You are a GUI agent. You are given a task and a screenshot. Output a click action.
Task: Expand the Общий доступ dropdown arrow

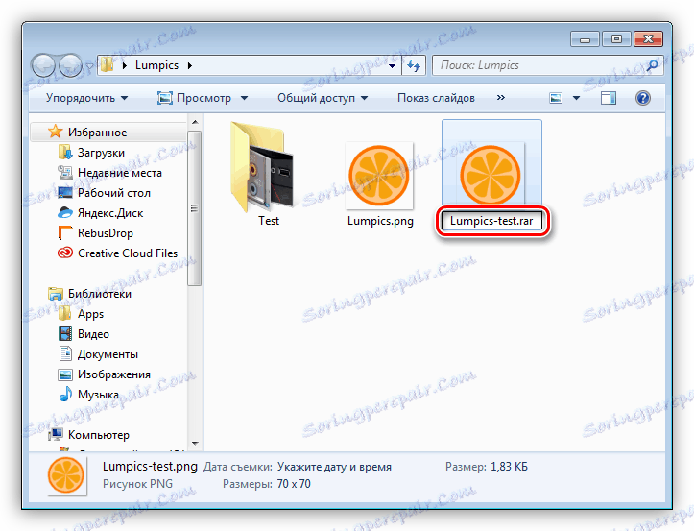(x=364, y=98)
